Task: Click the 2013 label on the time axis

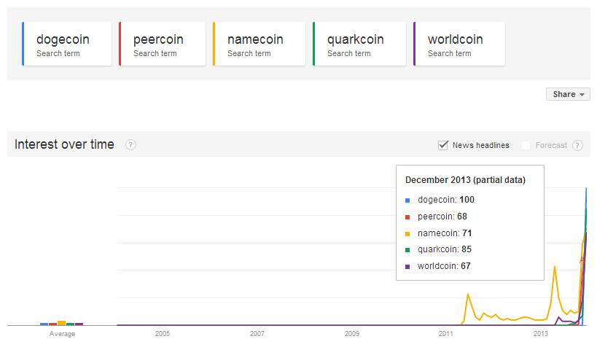Action: click(x=541, y=333)
